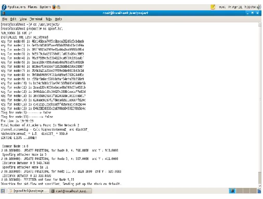Click the 'Direction for pkt-flow not specified' line
Image resolution: width=263 pixels, height=199 pixels.
tap(61, 184)
